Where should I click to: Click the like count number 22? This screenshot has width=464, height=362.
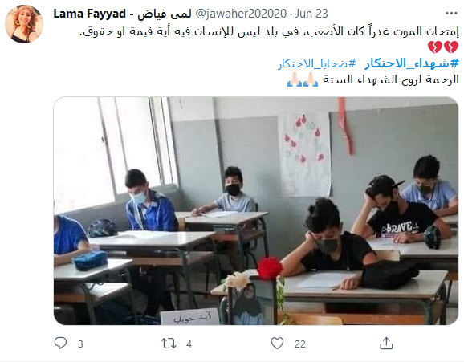point(300,344)
